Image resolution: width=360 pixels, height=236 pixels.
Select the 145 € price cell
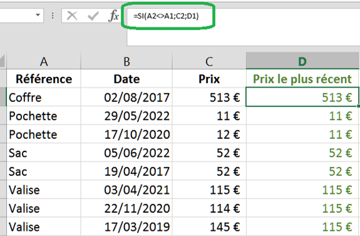click(x=209, y=227)
